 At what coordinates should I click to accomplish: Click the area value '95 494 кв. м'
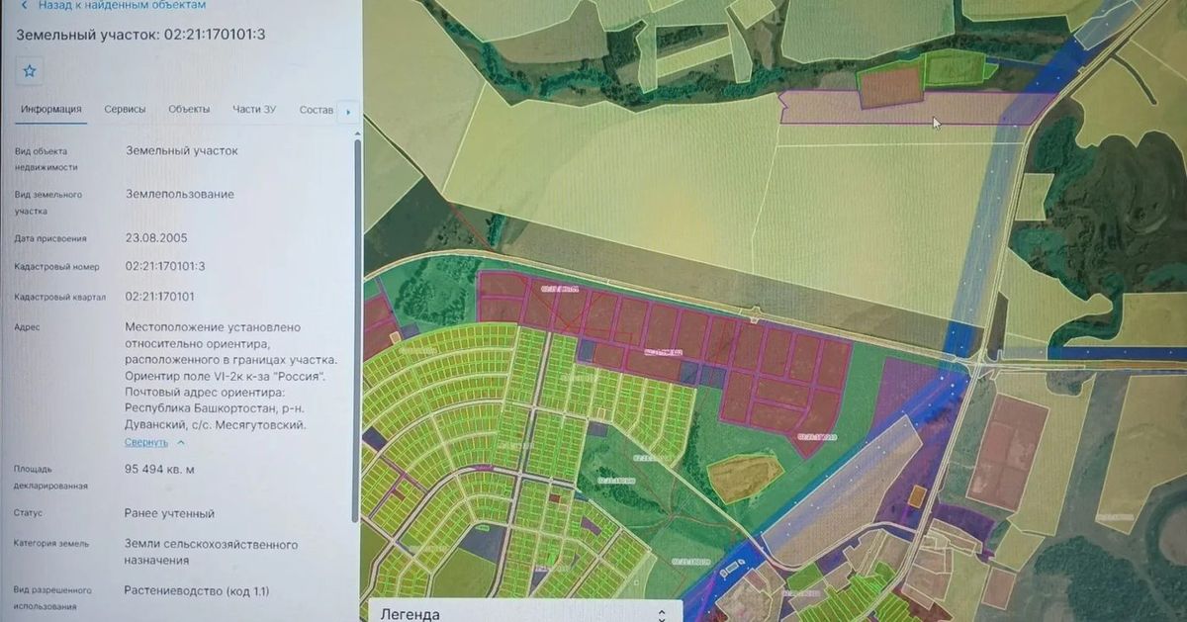tap(159, 470)
